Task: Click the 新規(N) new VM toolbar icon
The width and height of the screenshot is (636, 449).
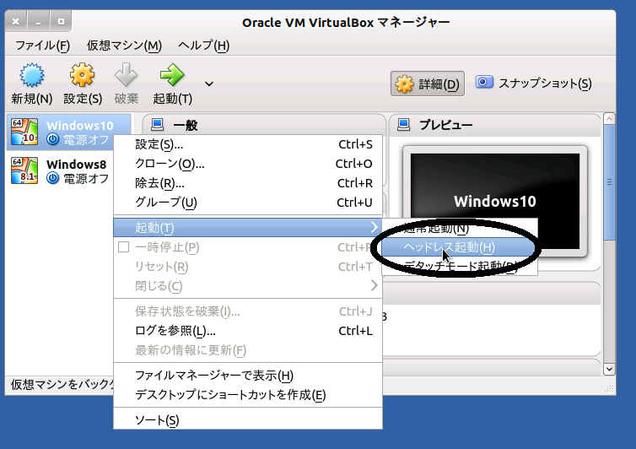Action: point(32,75)
